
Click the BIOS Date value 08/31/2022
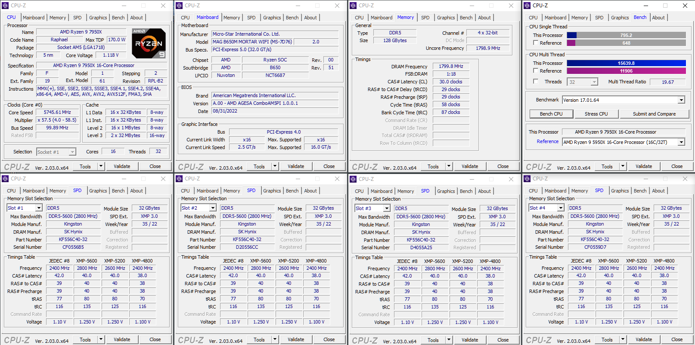[275, 111]
